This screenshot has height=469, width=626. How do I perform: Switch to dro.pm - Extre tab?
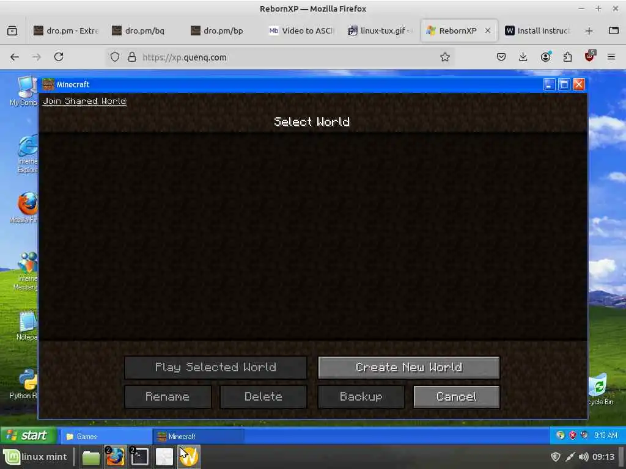66,31
